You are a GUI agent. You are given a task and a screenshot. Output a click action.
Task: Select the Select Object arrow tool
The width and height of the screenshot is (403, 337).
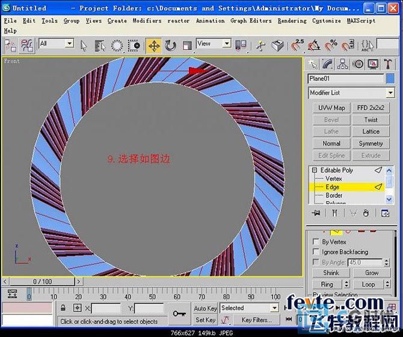(84, 46)
